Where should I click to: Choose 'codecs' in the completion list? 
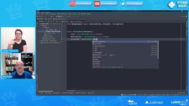(x=125, y=64)
